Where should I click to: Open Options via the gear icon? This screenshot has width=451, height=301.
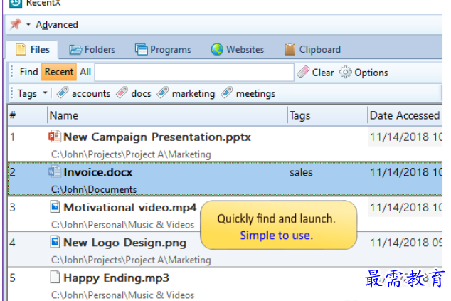point(346,72)
